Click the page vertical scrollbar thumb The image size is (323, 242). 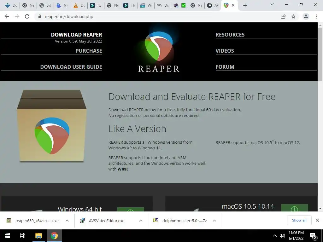click(x=320, y=54)
